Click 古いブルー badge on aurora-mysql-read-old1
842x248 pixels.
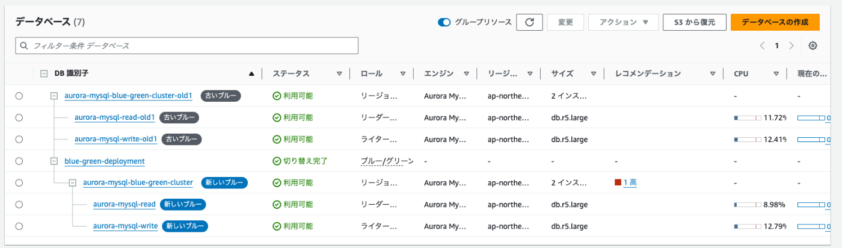[179, 117]
